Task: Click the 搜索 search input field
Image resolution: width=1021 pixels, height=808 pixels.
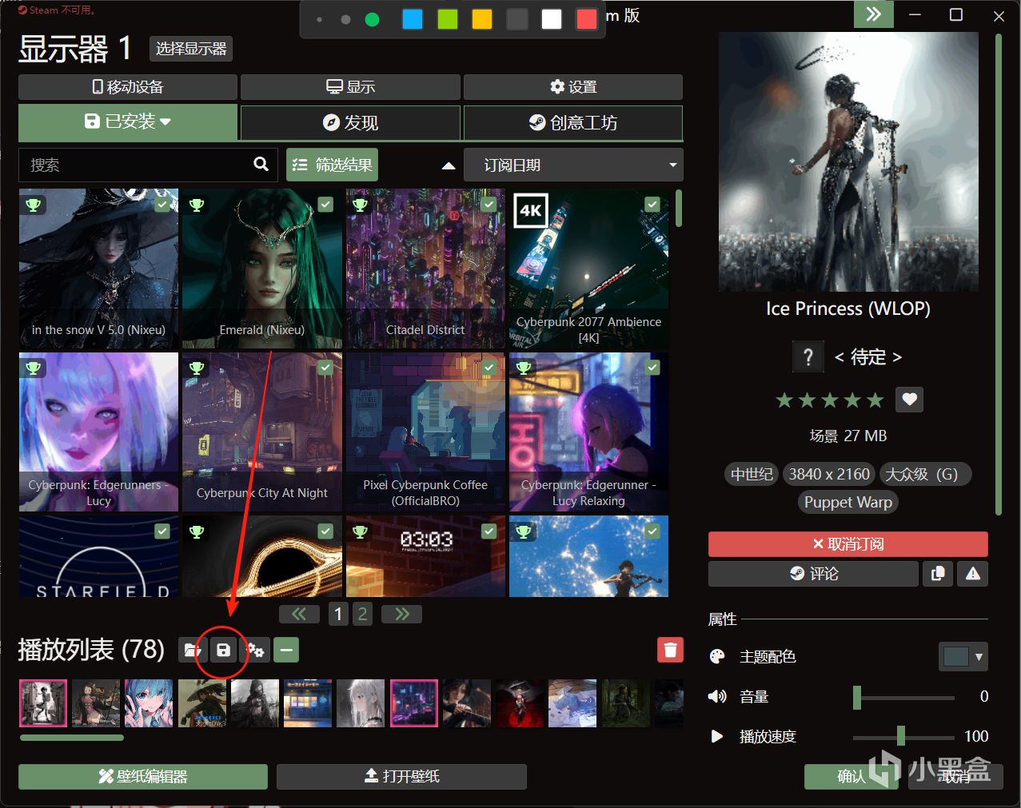Action: click(148, 165)
